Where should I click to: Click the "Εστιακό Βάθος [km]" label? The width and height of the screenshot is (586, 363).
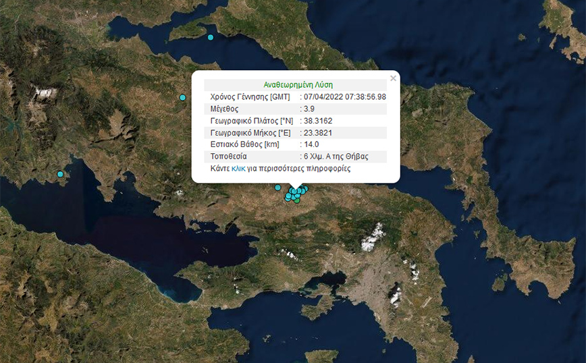coord(244,144)
